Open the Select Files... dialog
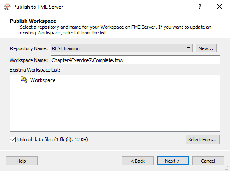230x171 pixels. (x=203, y=140)
